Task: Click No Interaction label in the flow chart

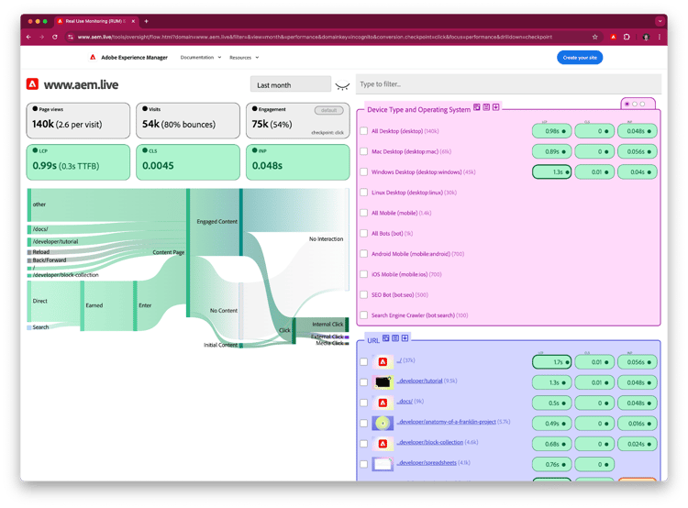Action: (x=326, y=239)
